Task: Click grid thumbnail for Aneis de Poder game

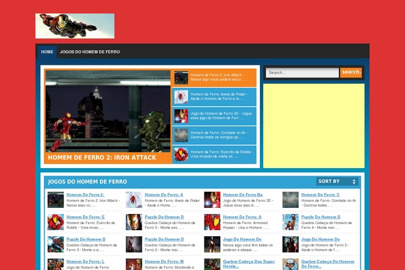Action: (134, 200)
